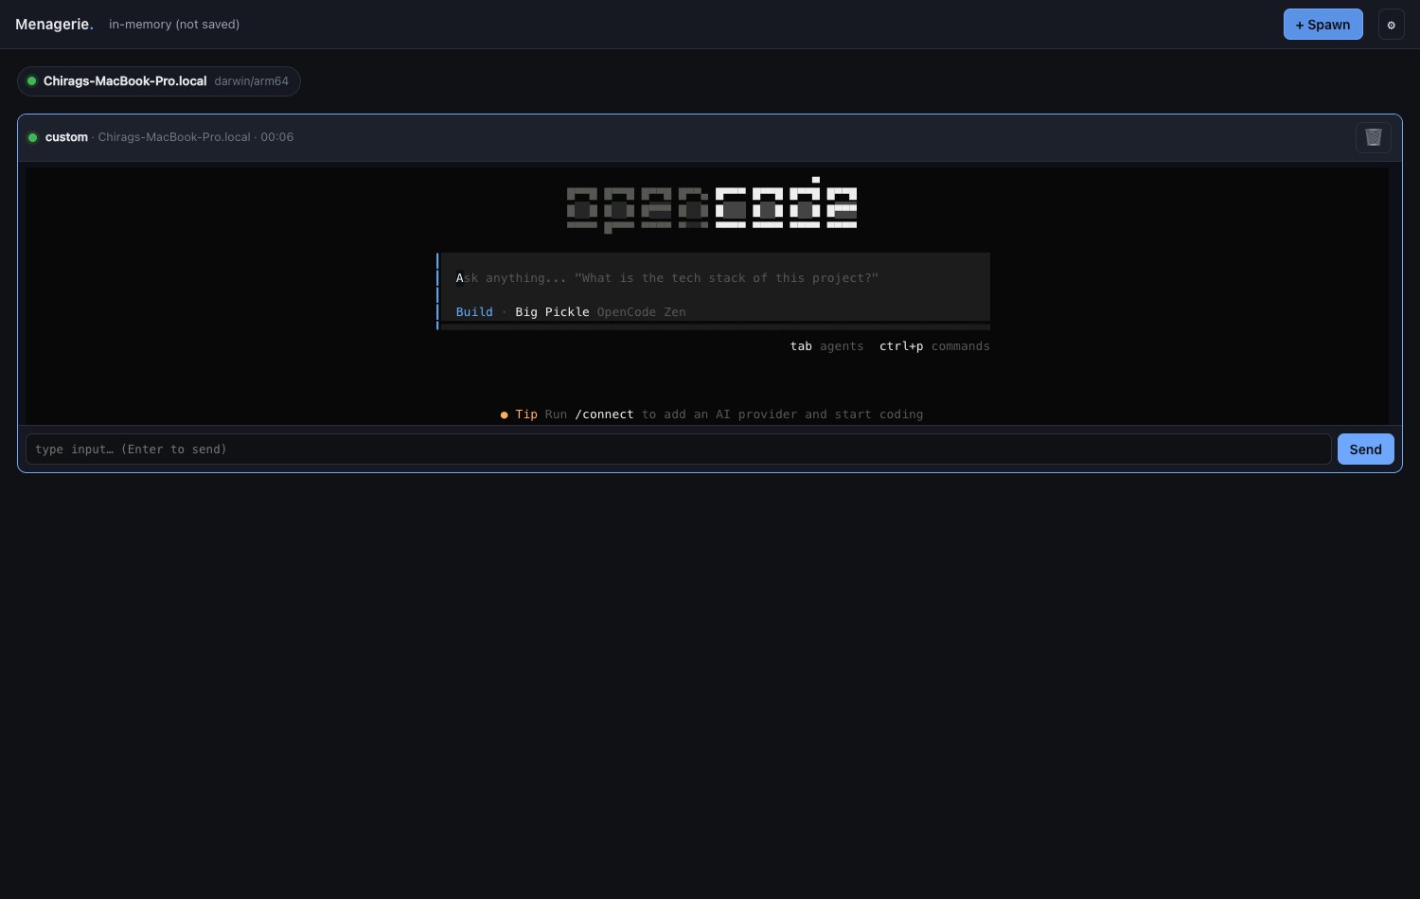Click the 00:06 session timer
The image size is (1420, 899).
[x=277, y=137]
